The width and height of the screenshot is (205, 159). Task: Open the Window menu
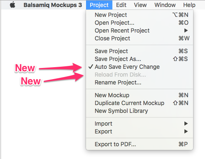[x=165, y=5]
